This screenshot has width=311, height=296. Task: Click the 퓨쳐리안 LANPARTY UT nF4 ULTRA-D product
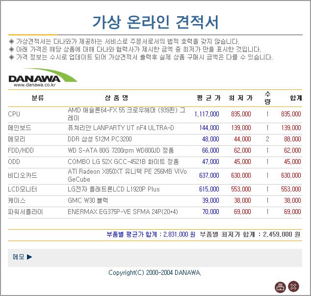tap(121, 128)
